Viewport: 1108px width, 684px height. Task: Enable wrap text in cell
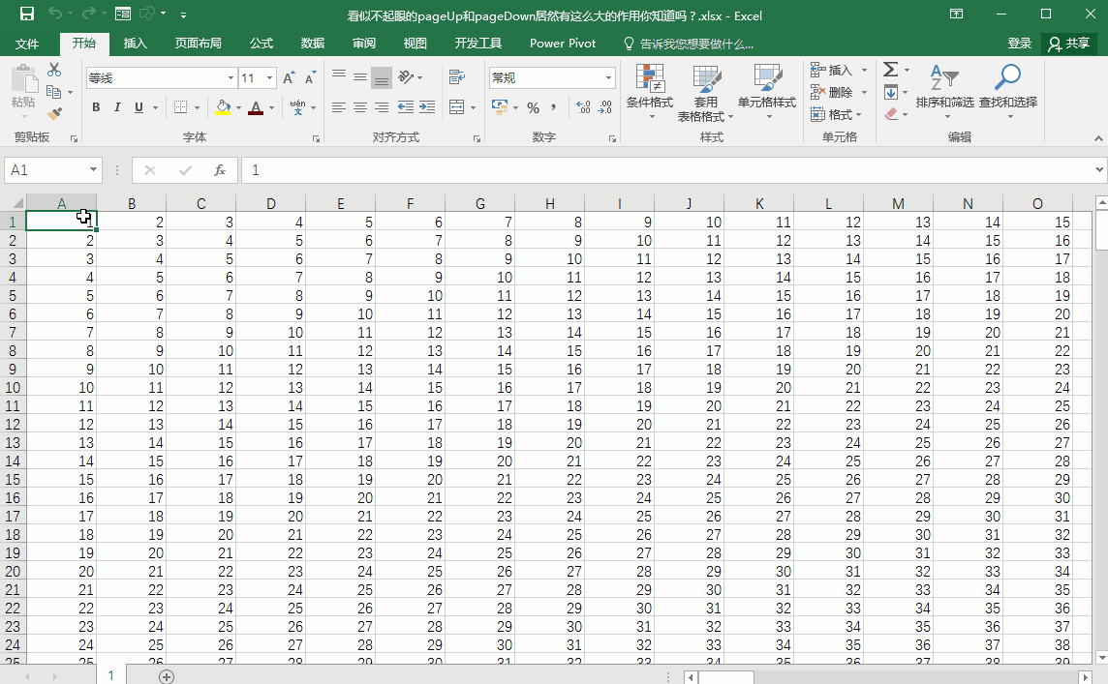pyautogui.click(x=456, y=76)
